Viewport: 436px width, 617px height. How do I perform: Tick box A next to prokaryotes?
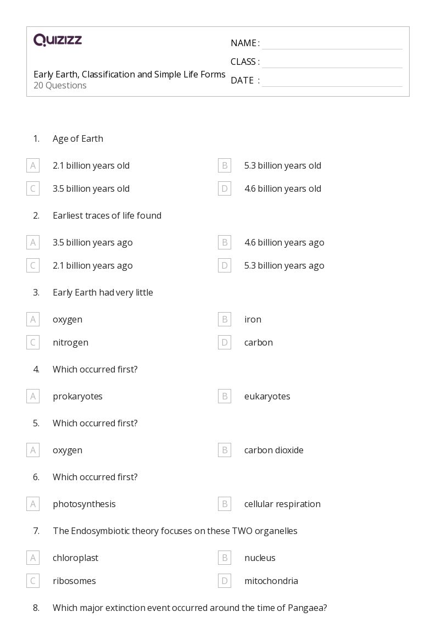point(33,396)
